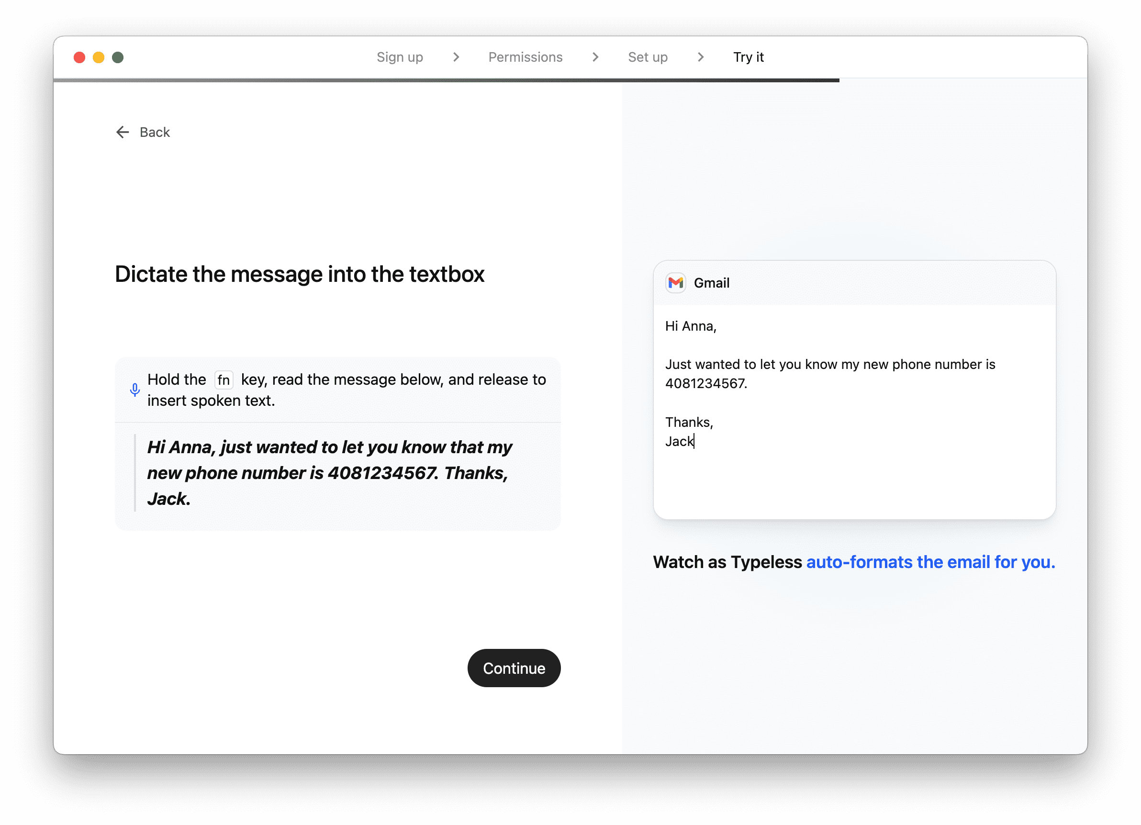Click the yellow minimize window button
The image size is (1141, 825).
click(99, 57)
